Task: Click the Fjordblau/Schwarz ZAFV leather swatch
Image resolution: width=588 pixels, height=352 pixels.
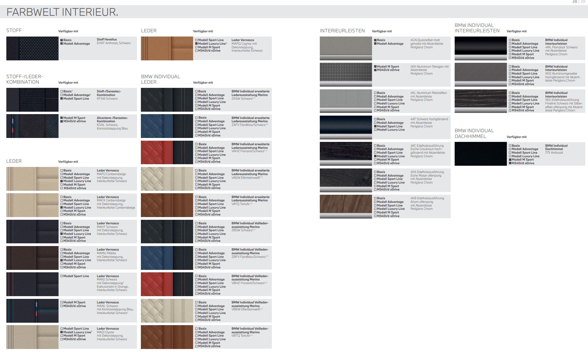Action: tap(167, 126)
